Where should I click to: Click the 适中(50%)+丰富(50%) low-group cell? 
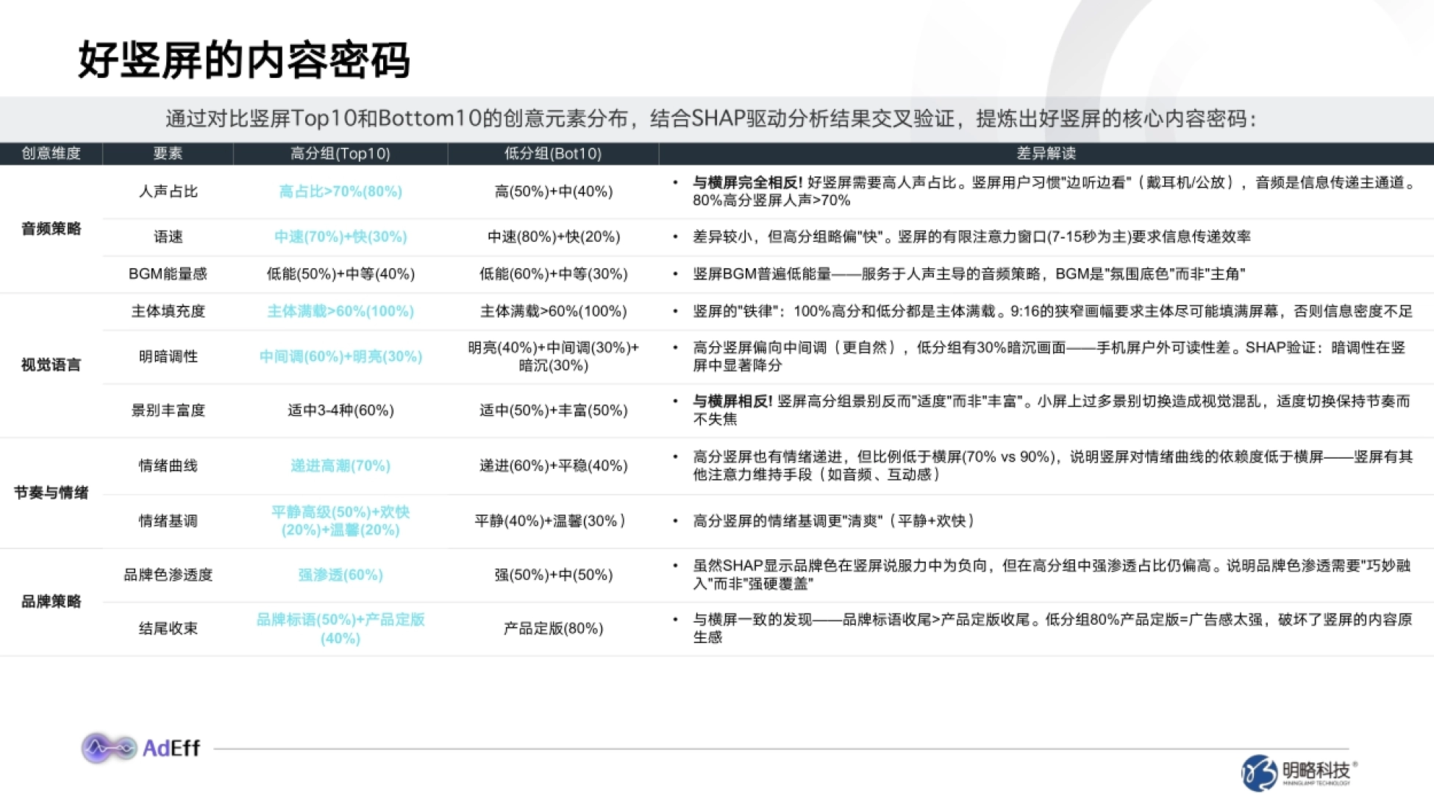click(x=553, y=410)
